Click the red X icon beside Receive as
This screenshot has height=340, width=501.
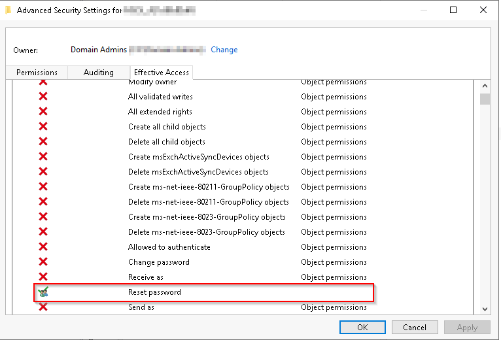[43, 277]
